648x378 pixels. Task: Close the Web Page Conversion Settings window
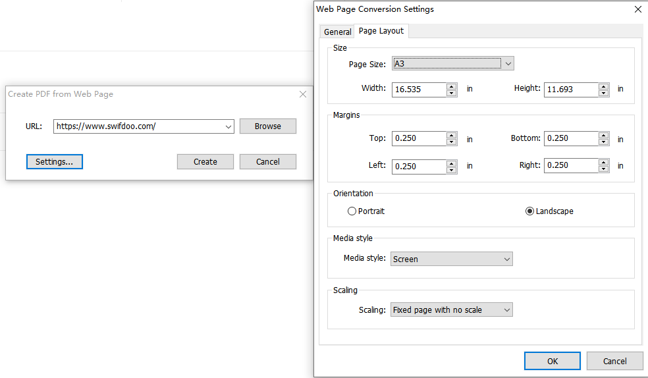(638, 9)
